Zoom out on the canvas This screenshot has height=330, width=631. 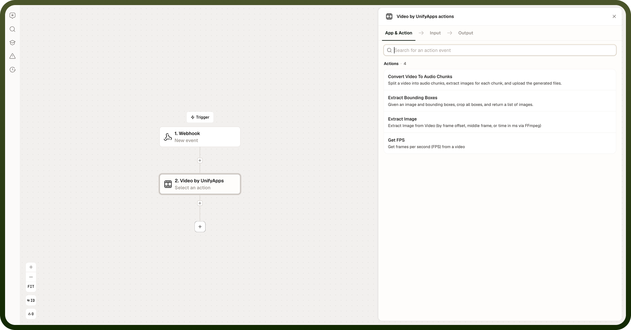click(31, 277)
